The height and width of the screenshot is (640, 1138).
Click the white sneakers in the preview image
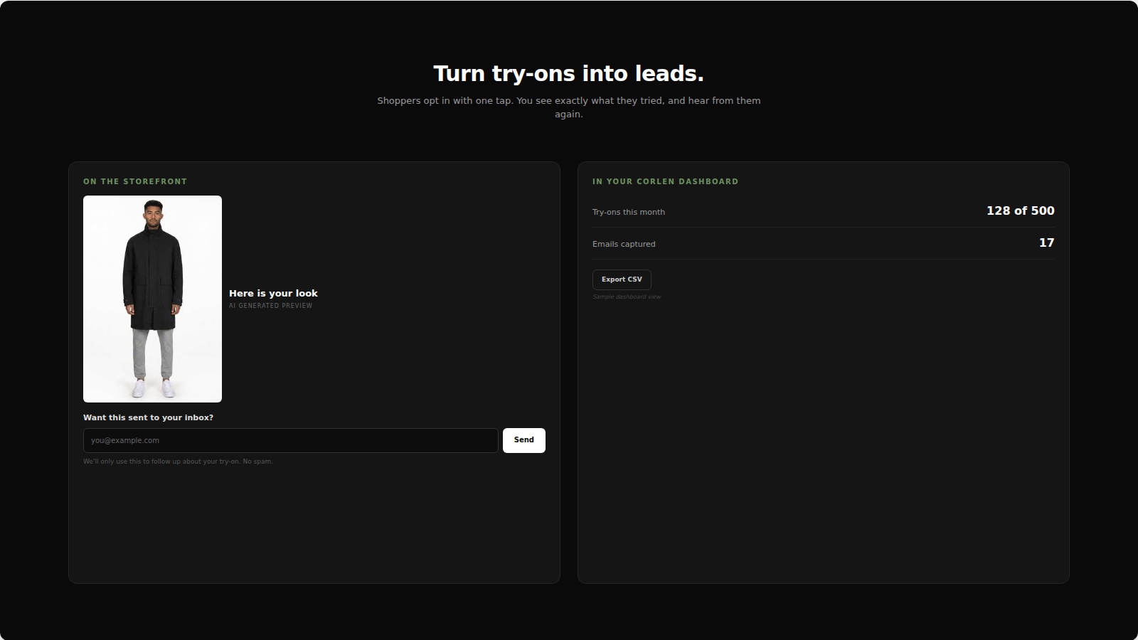coord(153,388)
